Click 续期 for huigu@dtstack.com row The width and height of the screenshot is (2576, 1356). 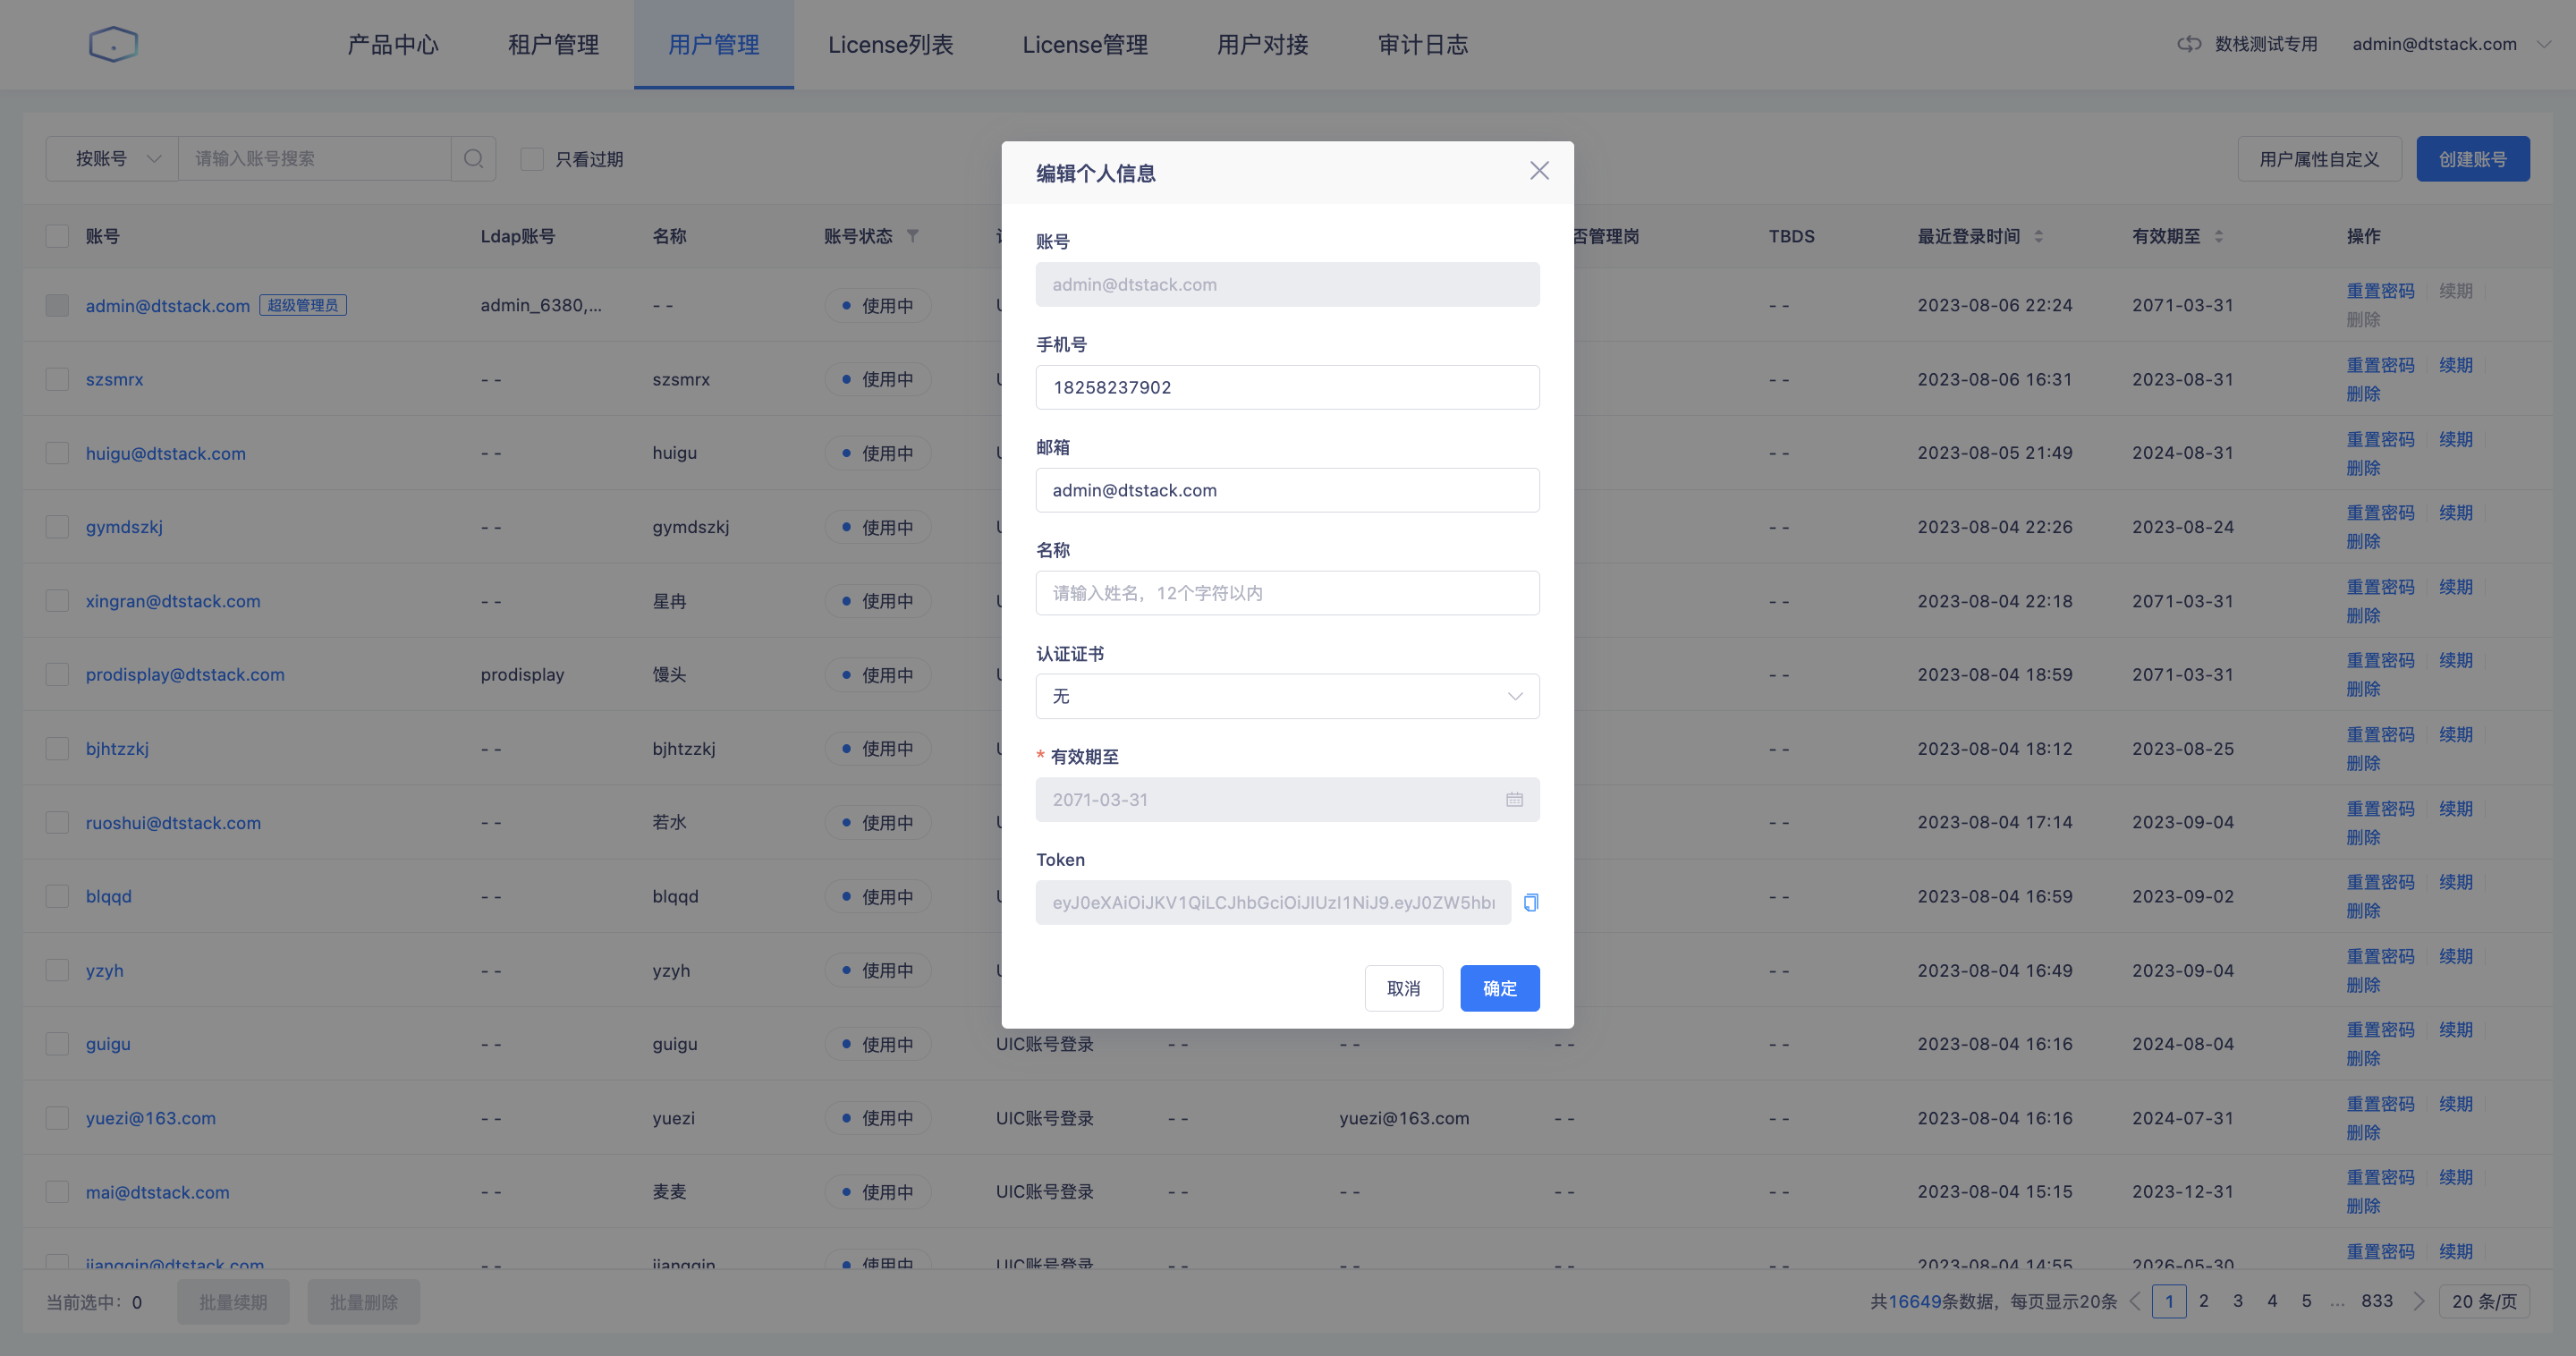2455,439
